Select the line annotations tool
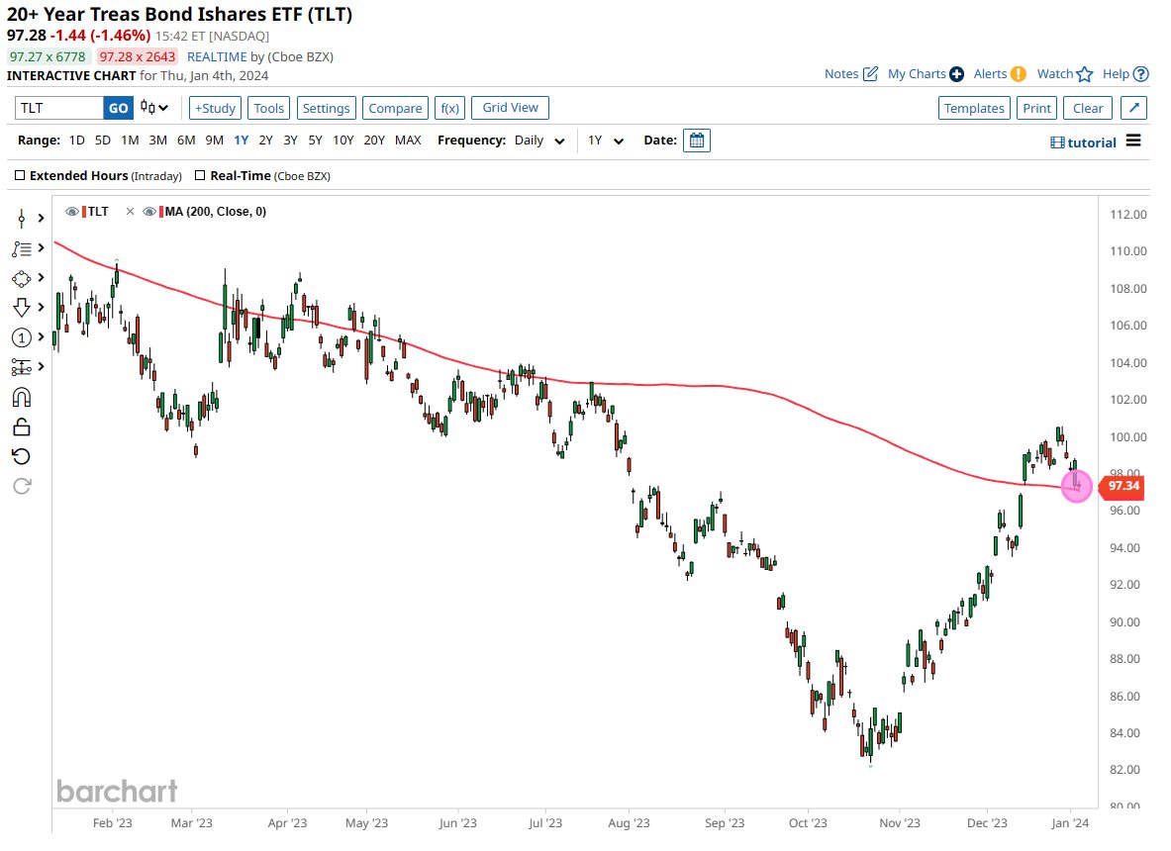1171x851 pixels. pos(22,248)
